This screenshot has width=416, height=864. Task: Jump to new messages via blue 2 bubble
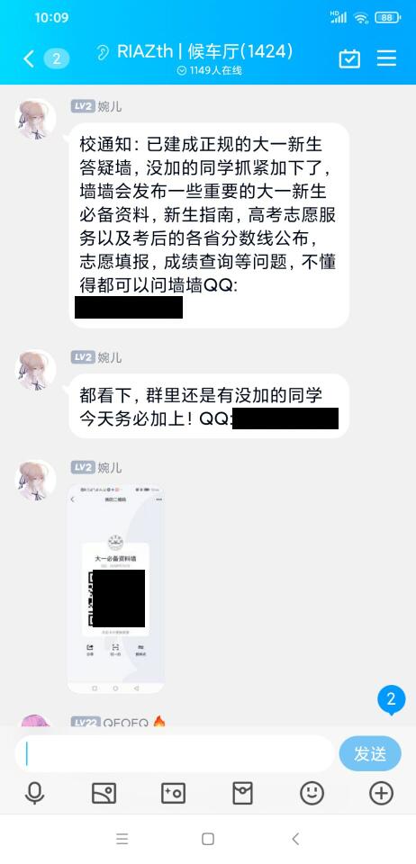391,700
